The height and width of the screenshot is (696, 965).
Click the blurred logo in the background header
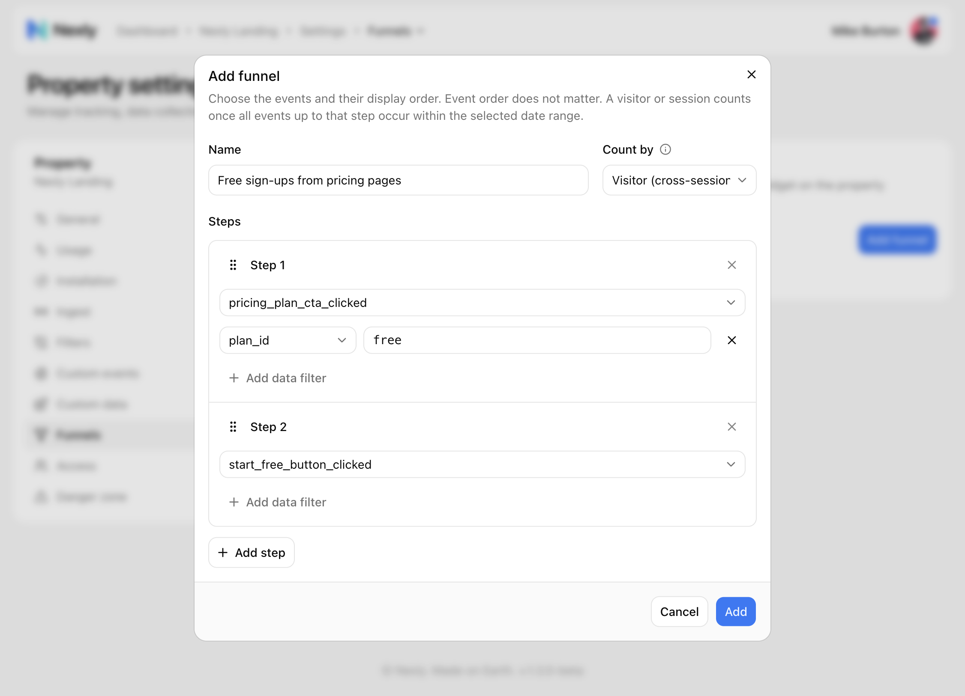61,30
